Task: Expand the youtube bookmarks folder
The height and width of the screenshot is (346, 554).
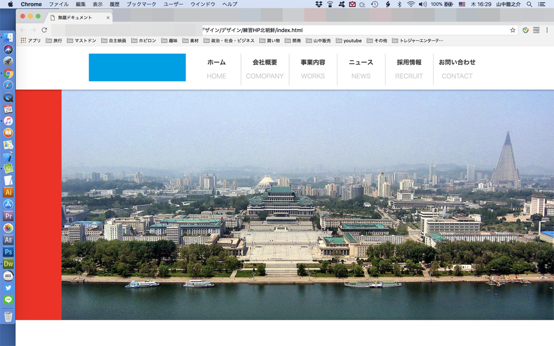Action: pyautogui.click(x=348, y=40)
